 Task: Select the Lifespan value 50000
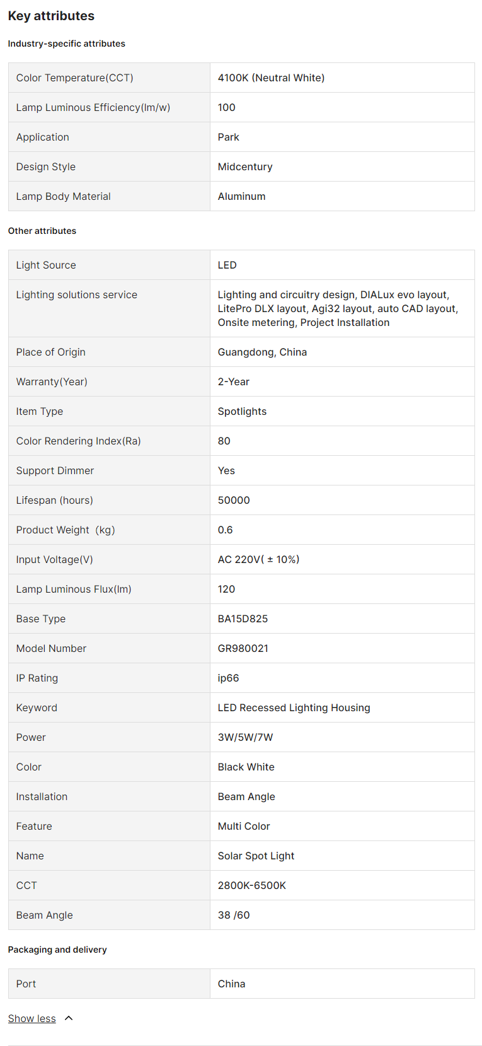pos(234,500)
